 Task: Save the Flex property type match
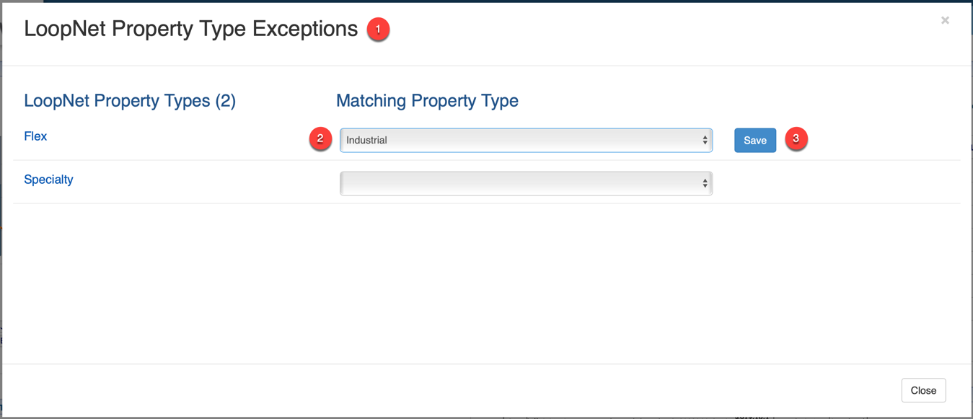coord(754,141)
